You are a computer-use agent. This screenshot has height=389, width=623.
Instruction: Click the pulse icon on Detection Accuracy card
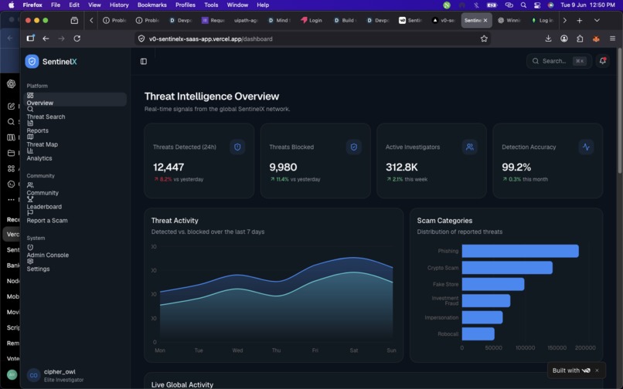point(586,147)
